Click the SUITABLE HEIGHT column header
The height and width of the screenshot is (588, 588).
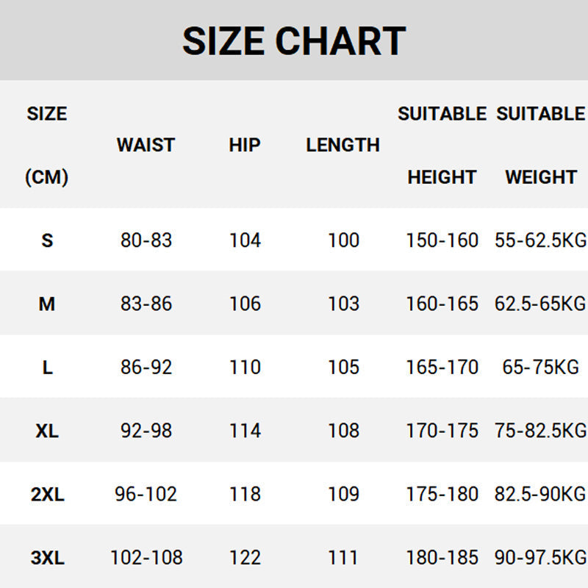442,145
